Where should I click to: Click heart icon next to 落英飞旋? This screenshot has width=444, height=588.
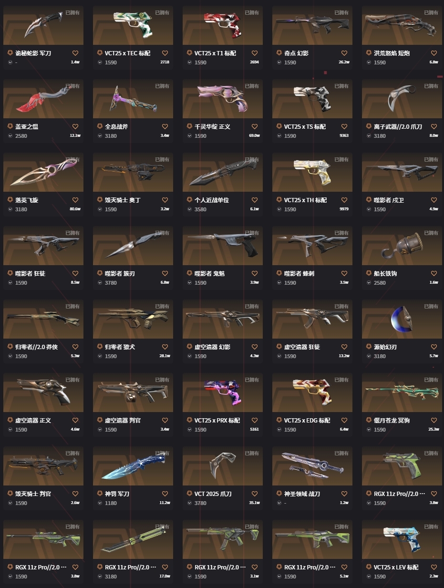pyautogui.click(x=75, y=200)
